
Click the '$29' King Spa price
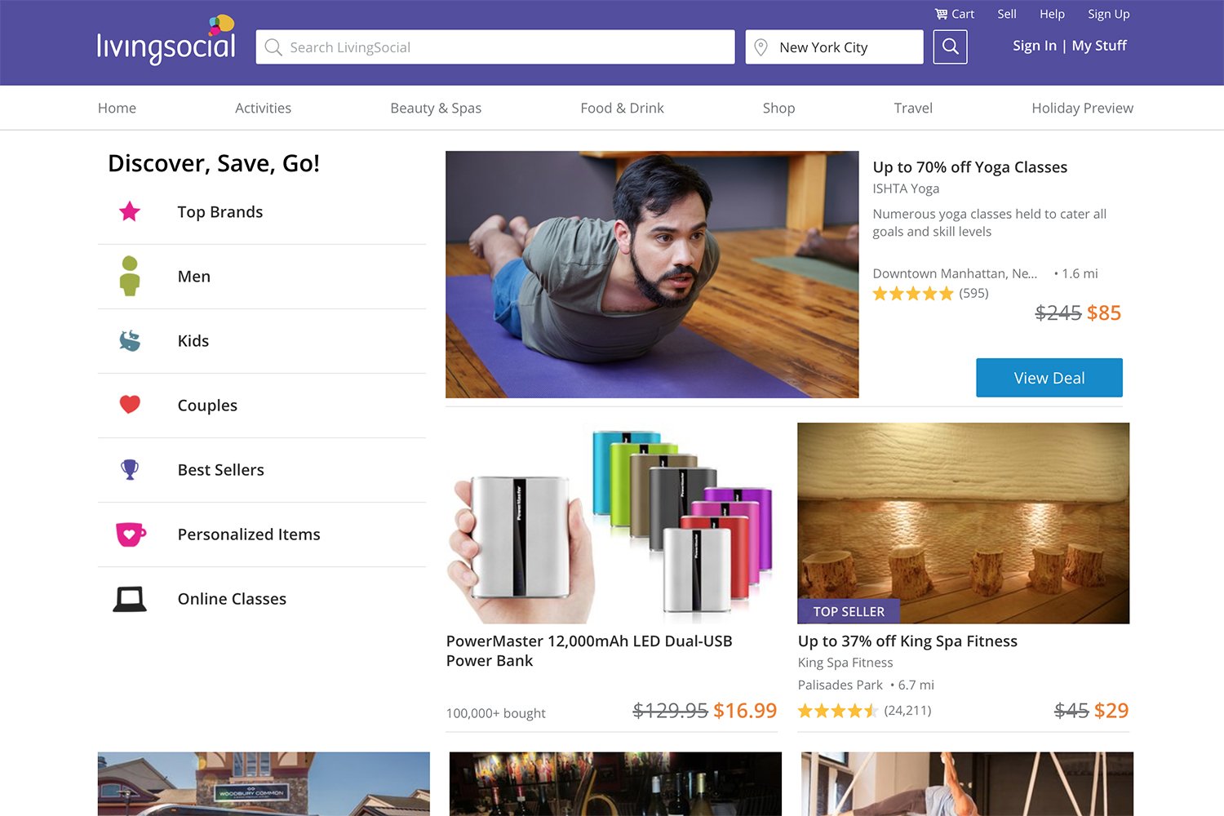(1111, 711)
